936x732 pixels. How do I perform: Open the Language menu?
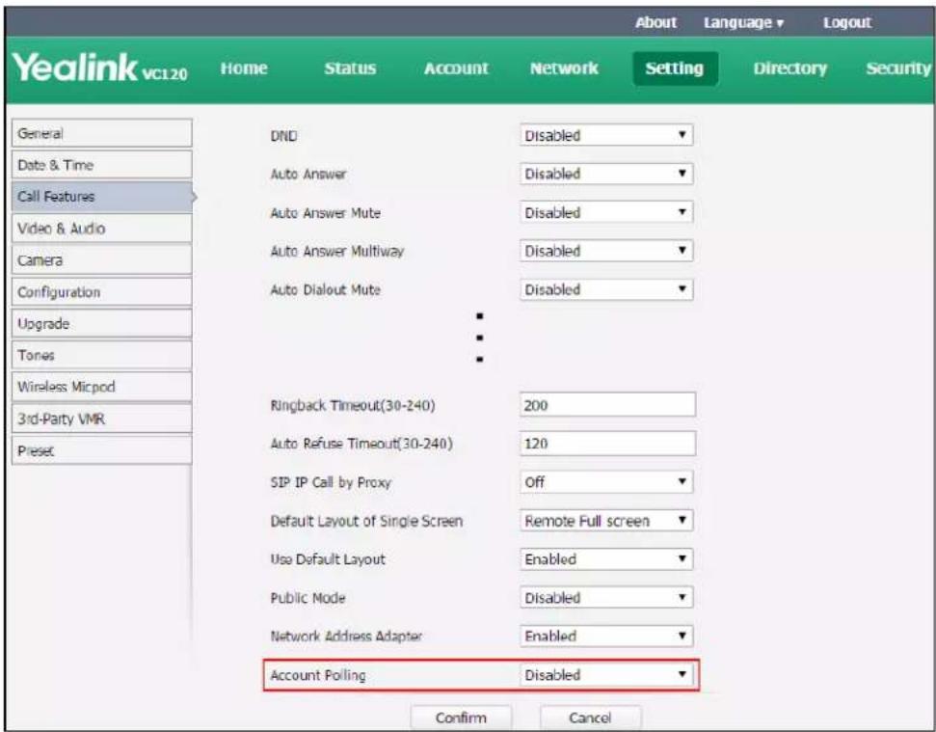point(743,23)
